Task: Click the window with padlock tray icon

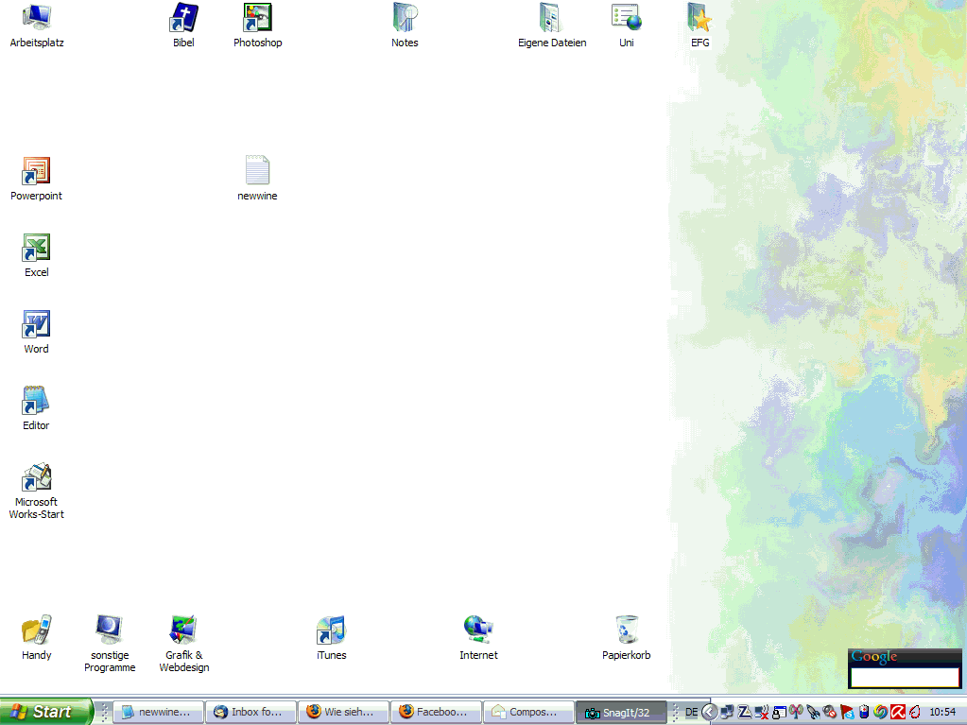Action: 779,712
